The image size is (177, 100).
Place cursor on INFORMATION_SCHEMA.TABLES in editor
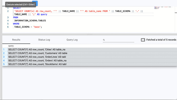click(x=30, y=21)
